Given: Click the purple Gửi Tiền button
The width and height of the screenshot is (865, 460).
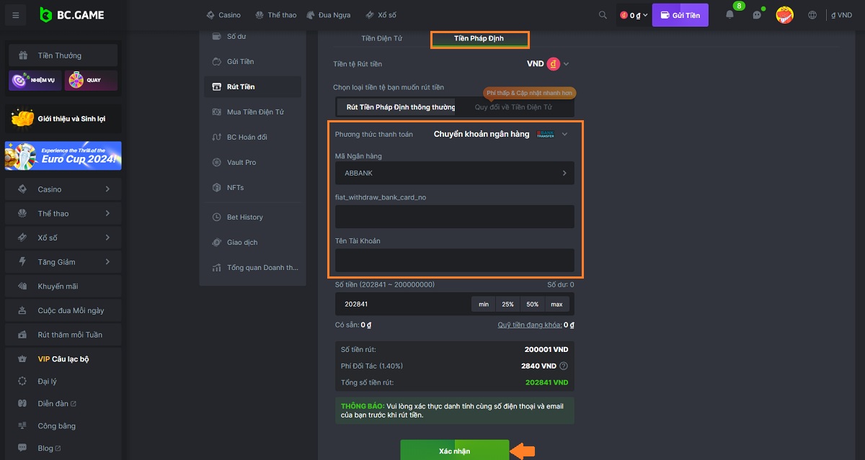Looking at the screenshot, I should tap(680, 15).
